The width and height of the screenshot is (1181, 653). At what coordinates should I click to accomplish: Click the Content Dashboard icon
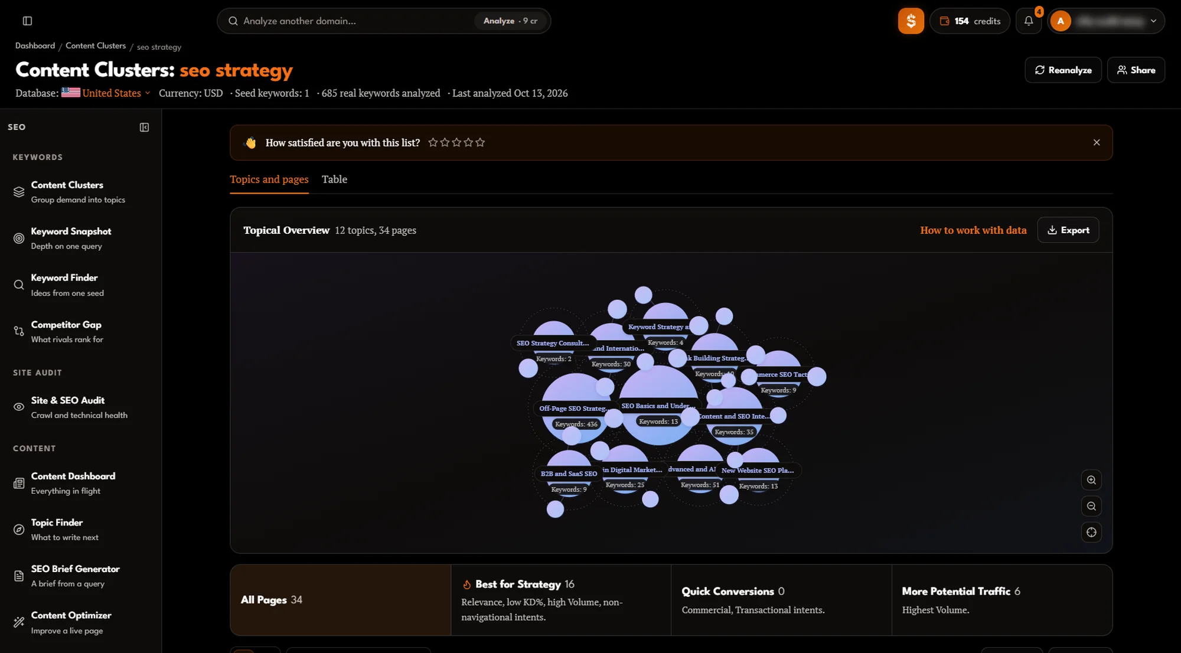[19, 484]
